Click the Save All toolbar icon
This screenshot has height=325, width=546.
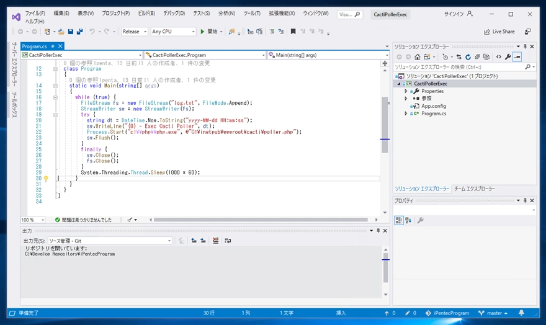(x=80, y=32)
